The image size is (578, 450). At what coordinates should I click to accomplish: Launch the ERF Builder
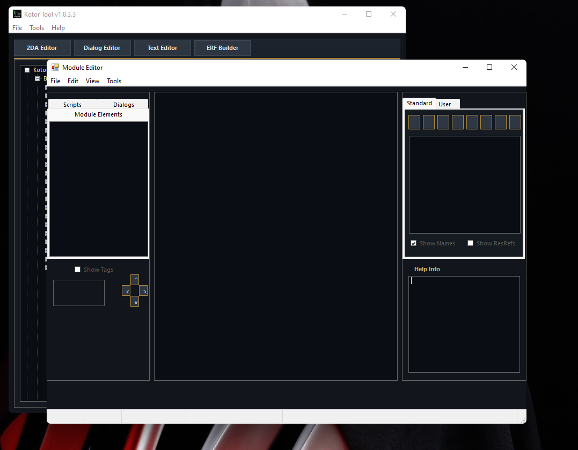[x=222, y=48]
